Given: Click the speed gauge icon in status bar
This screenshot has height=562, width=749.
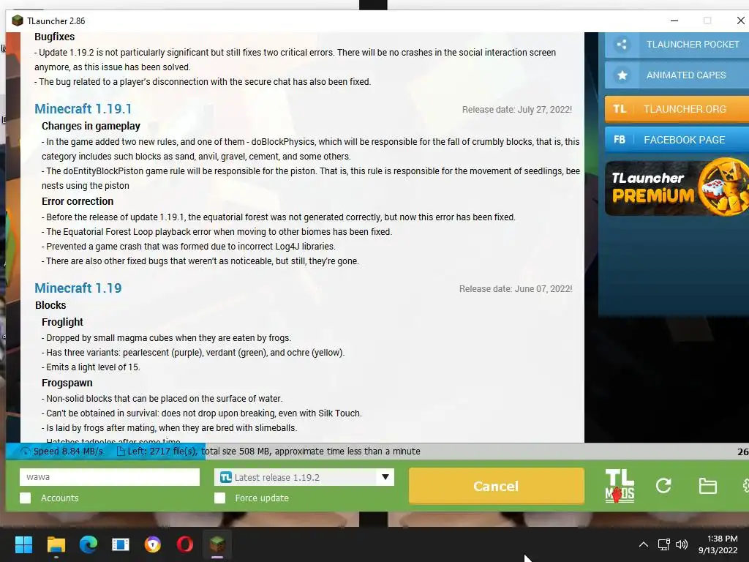Looking at the screenshot, I should click(x=26, y=451).
